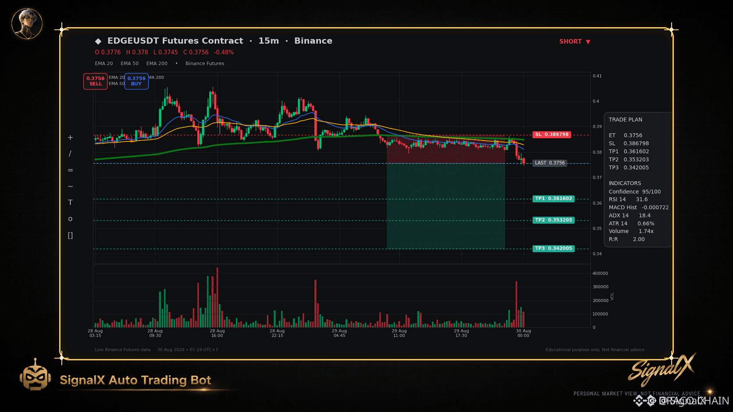This screenshot has width=733, height=412.
Task: Select the slash trend line drawing tool
Action: click(x=70, y=154)
